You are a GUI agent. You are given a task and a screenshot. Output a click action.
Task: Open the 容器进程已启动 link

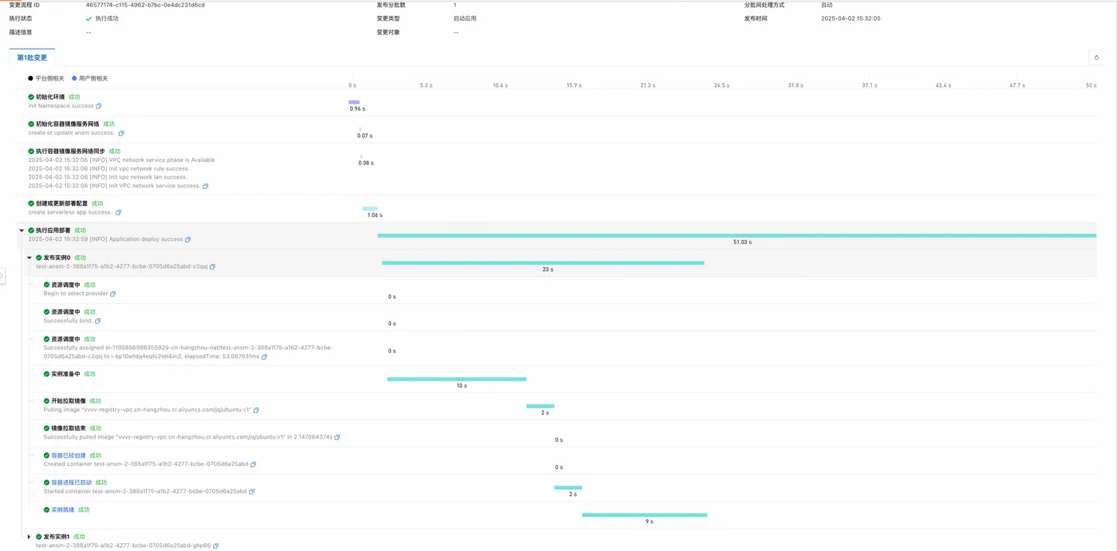pyautogui.click(x=72, y=482)
